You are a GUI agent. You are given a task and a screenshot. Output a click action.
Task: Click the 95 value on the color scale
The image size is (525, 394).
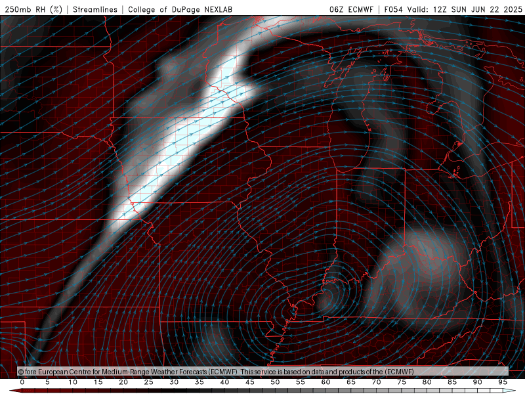(x=503, y=382)
